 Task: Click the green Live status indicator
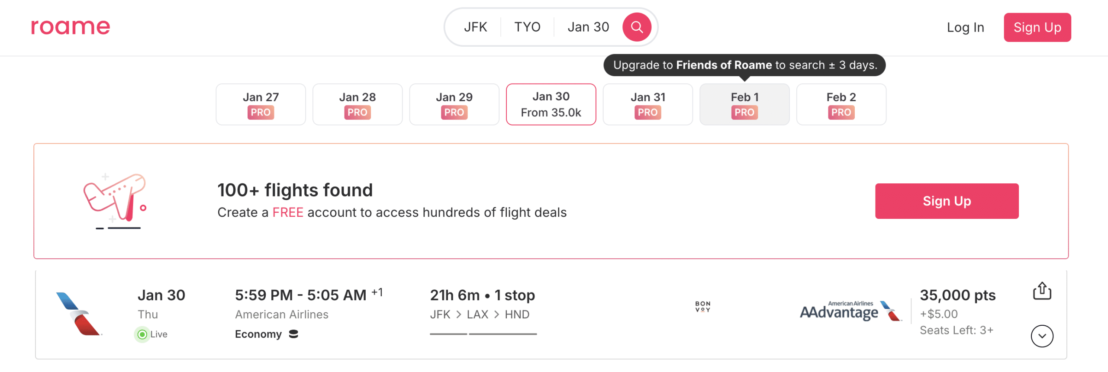[142, 334]
